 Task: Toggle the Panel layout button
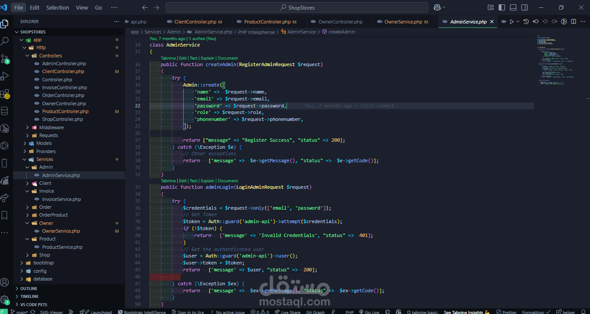[513, 7]
